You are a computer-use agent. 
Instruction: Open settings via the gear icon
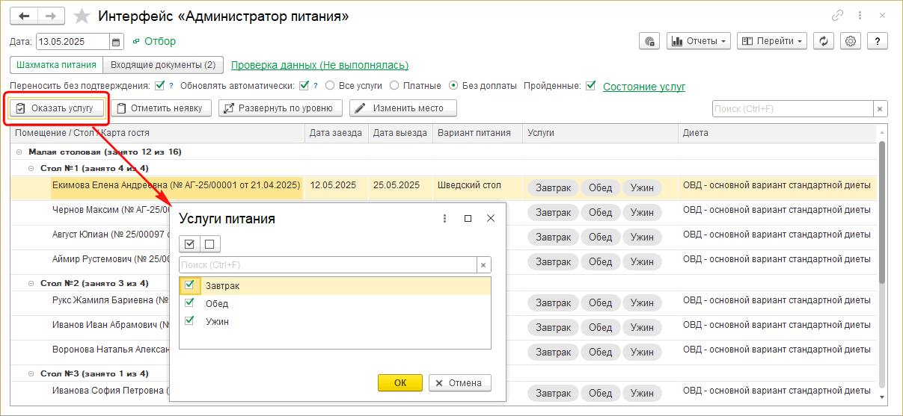pos(851,41)
